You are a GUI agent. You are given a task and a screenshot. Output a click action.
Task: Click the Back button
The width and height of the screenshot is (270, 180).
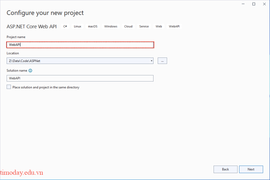point(225,169)
